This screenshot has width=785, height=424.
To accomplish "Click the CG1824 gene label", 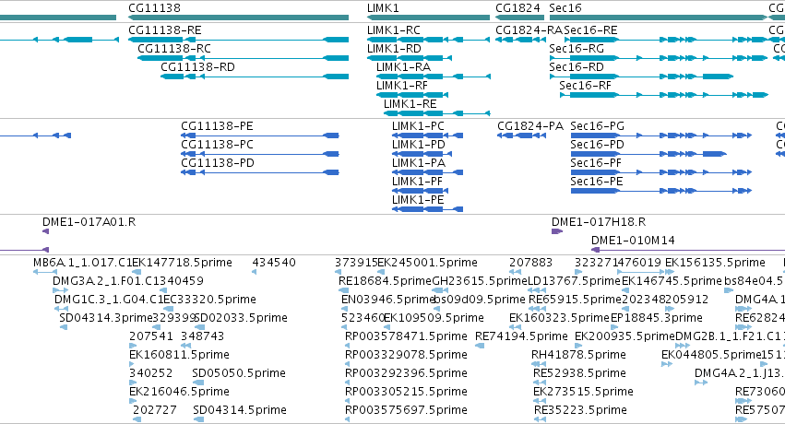I will (x=517, y=8).
